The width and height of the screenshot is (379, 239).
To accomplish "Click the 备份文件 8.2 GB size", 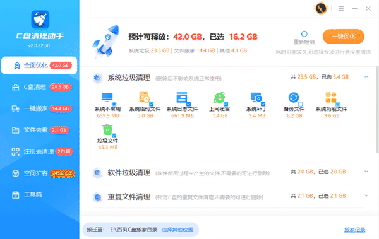I will tap(294, 115).
